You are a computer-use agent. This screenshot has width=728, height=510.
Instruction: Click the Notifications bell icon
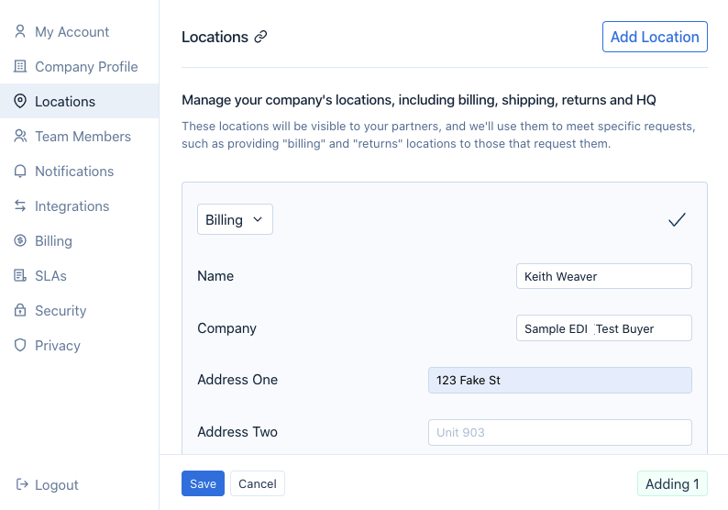point(20,171)
